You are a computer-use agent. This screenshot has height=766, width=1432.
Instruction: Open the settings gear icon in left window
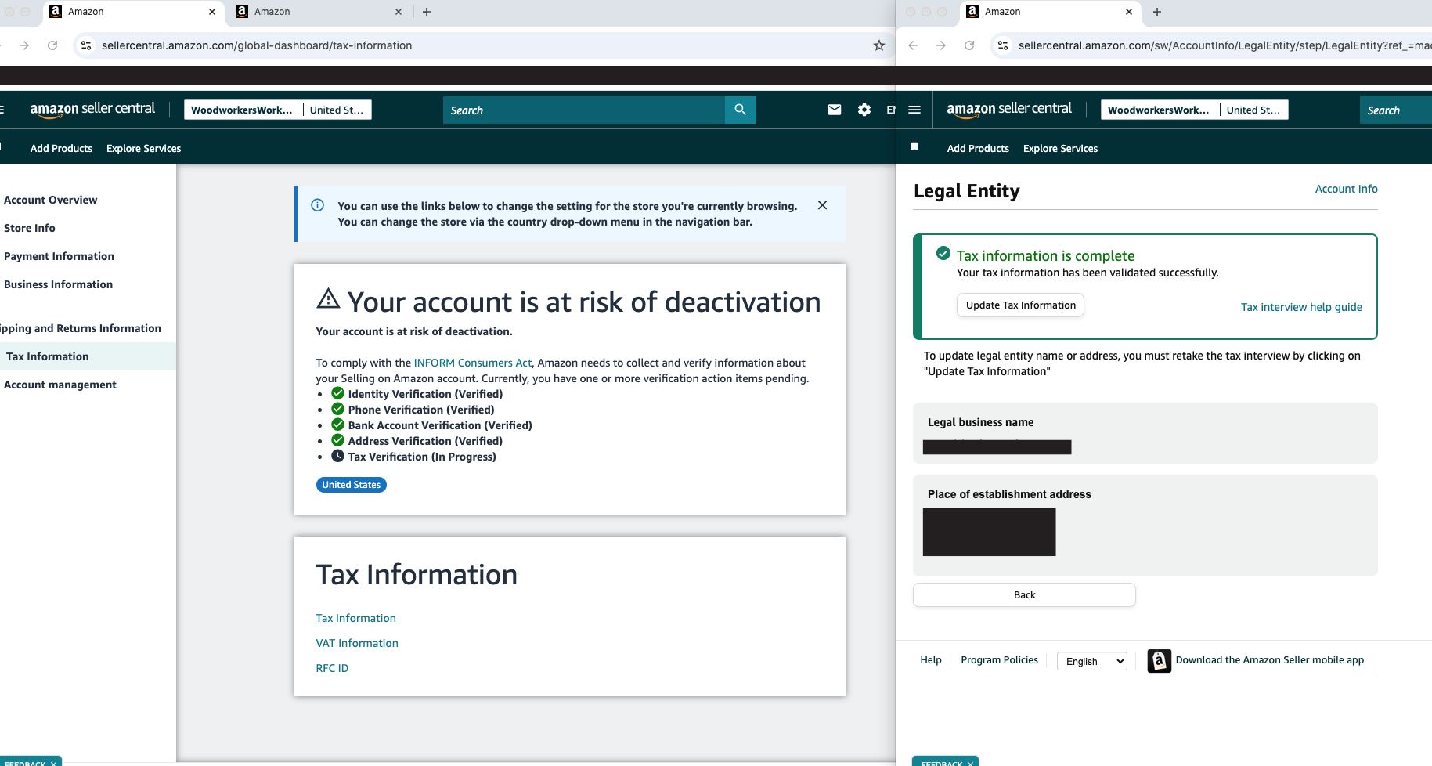click(864, 110)
